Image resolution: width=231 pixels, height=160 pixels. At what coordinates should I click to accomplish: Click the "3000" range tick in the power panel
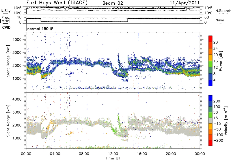pos(17,53)
